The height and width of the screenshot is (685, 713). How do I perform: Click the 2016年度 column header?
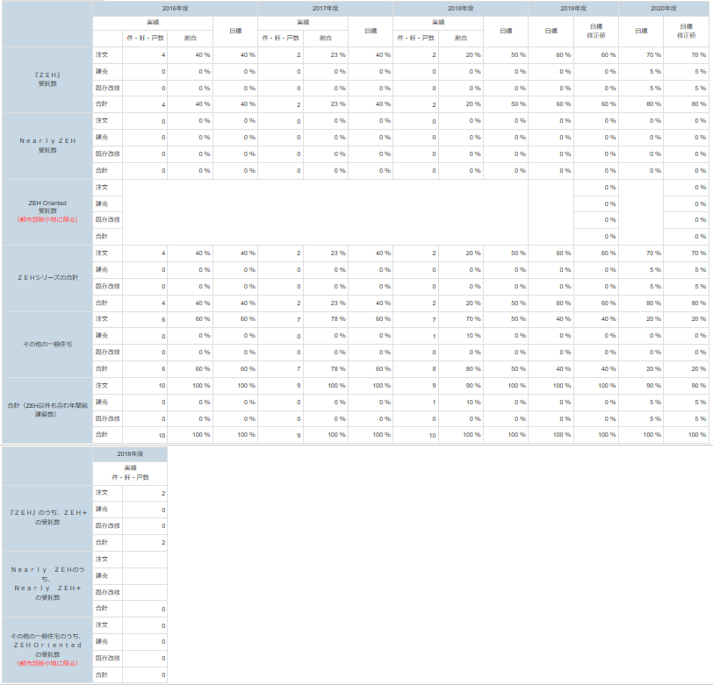click(175, 9)
